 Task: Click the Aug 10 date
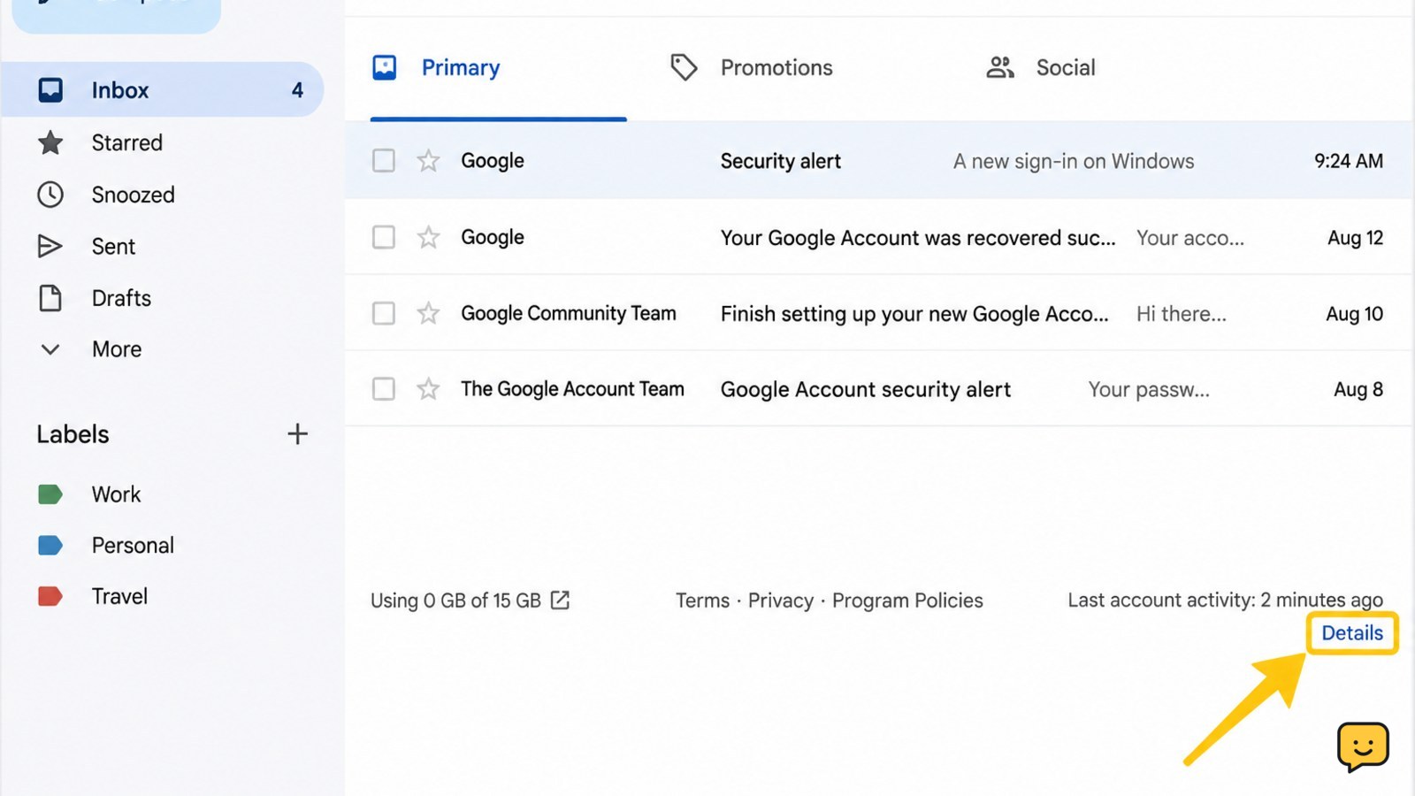1354,314
